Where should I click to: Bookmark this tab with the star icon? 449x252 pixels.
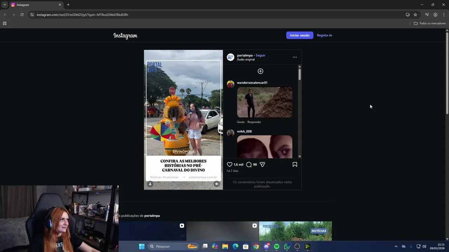415,15
